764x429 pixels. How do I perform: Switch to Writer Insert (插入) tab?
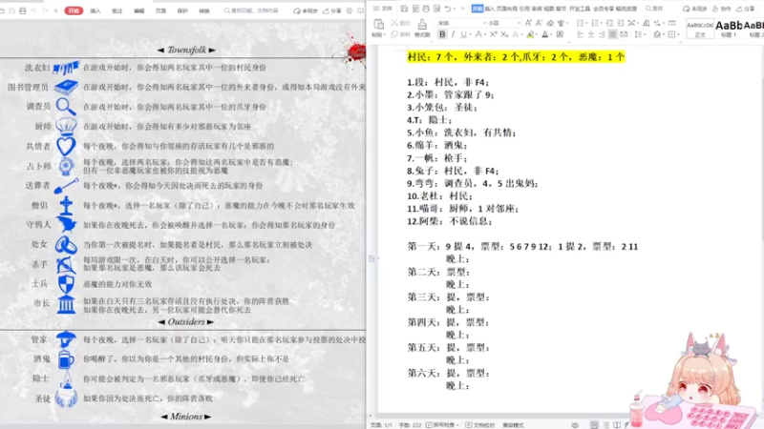(490, 9)
